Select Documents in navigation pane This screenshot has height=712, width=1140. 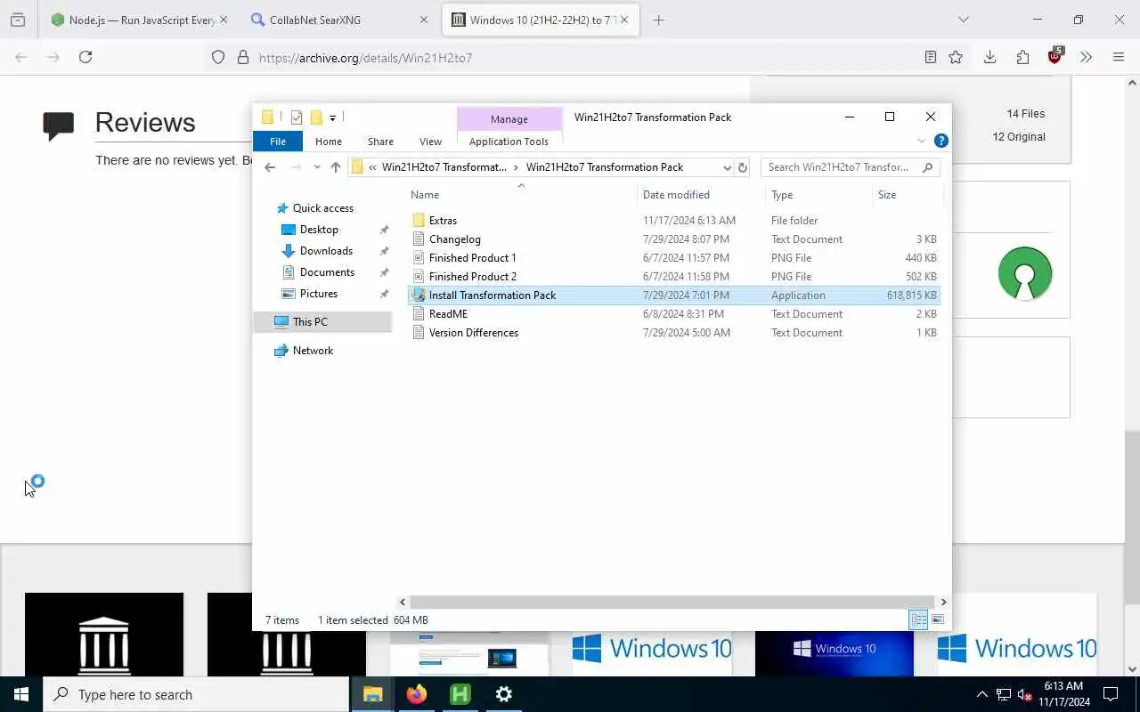pyautogui.click(x=327, y=272)
